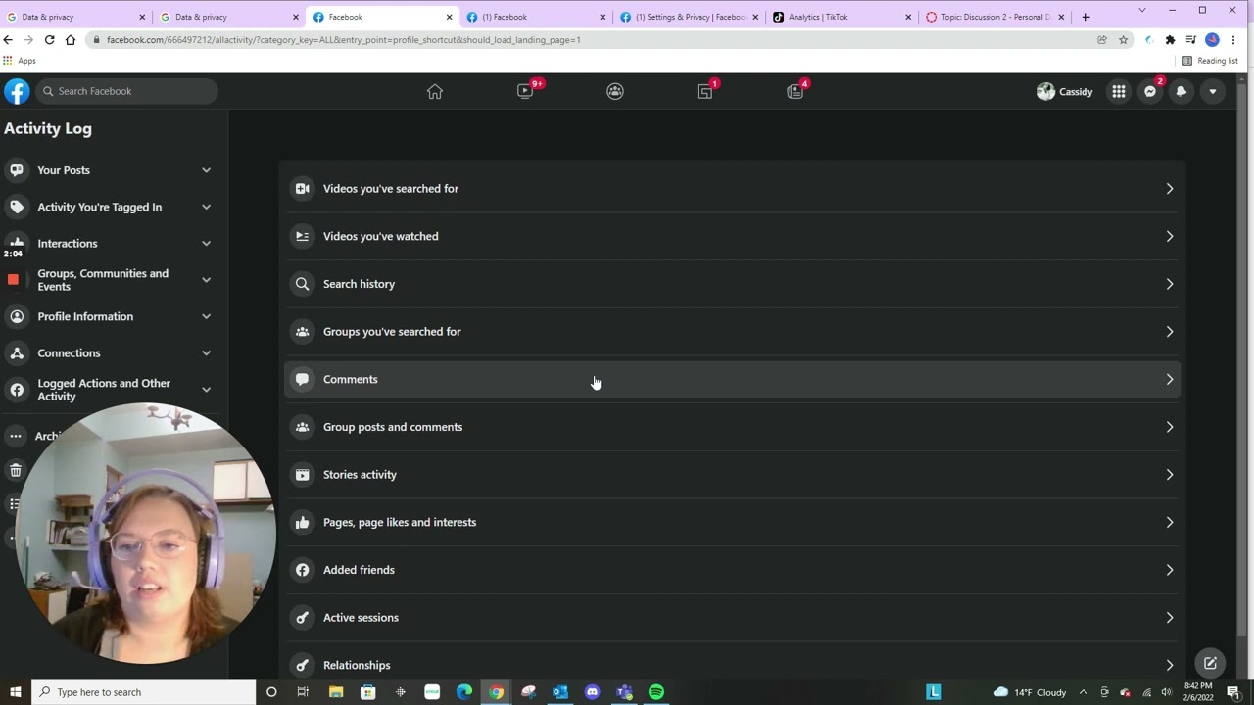1254x705 pixels.
Task: Open Pages, page likes and interests
Action: pyautogui.click(x=732, y=522)
